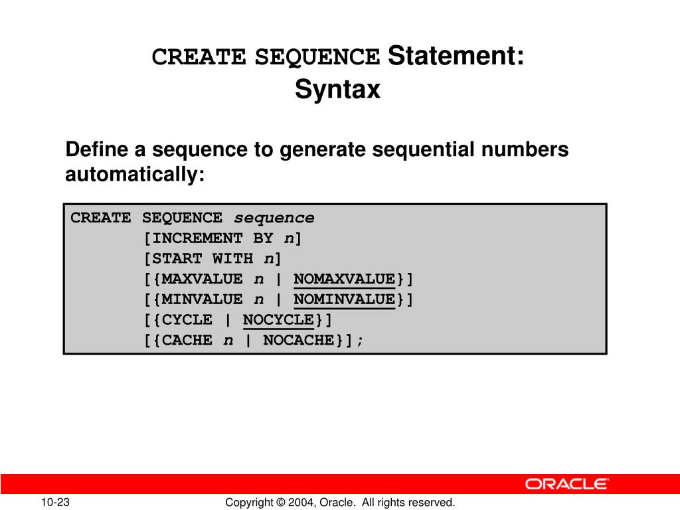Click the 'CACHE n' keyword
This screenshot has height=510, width=680.
[197, 340]
